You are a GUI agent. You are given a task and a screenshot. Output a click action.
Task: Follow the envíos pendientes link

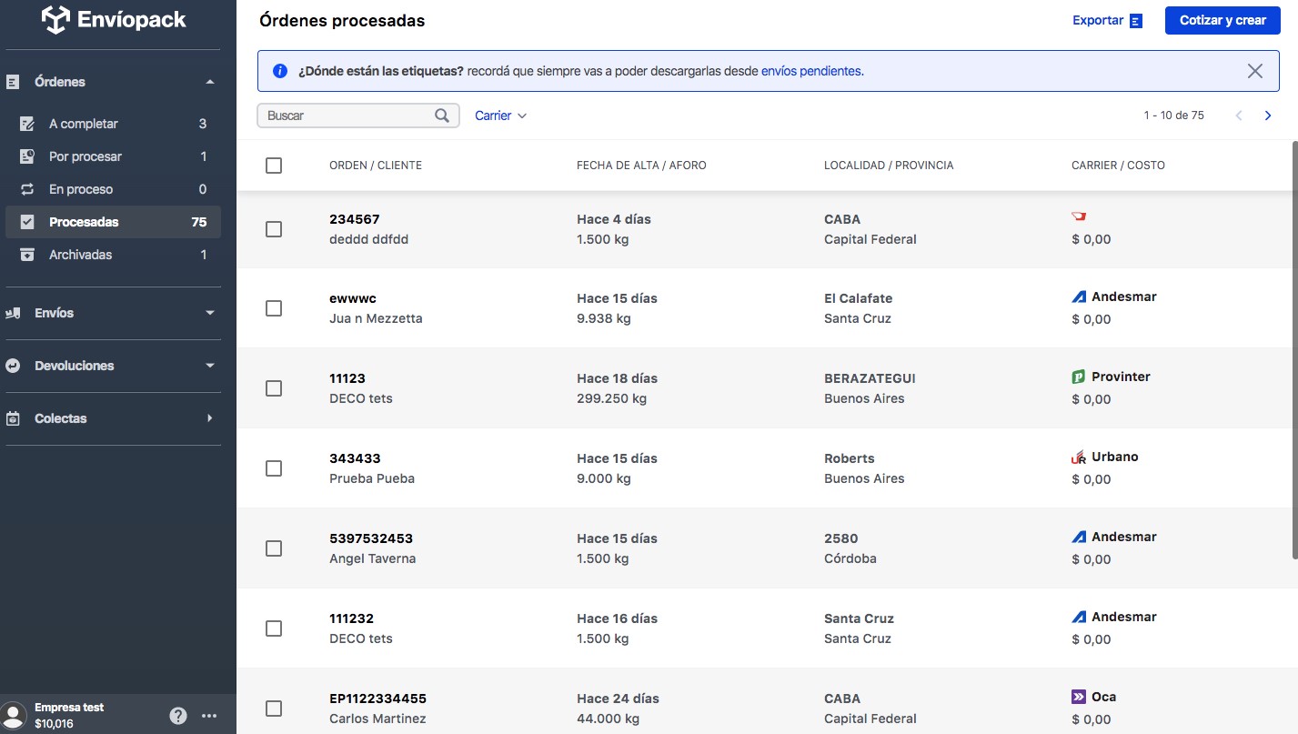tap(810, 71)
